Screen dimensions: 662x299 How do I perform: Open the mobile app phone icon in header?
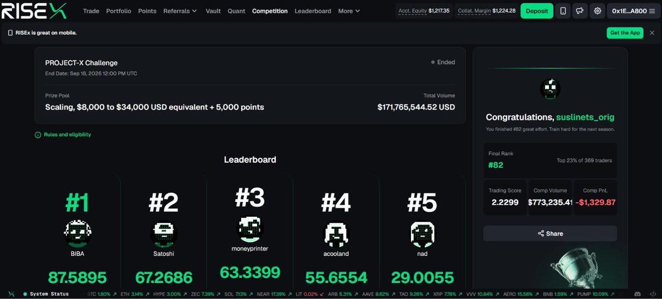563,11
